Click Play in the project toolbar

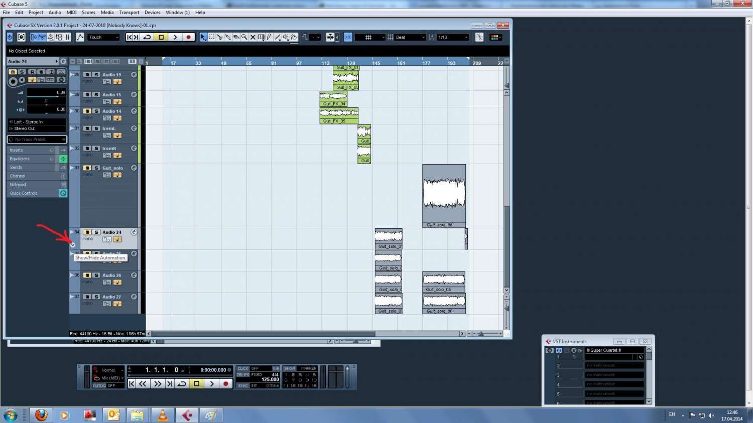[x=175, y=37]
